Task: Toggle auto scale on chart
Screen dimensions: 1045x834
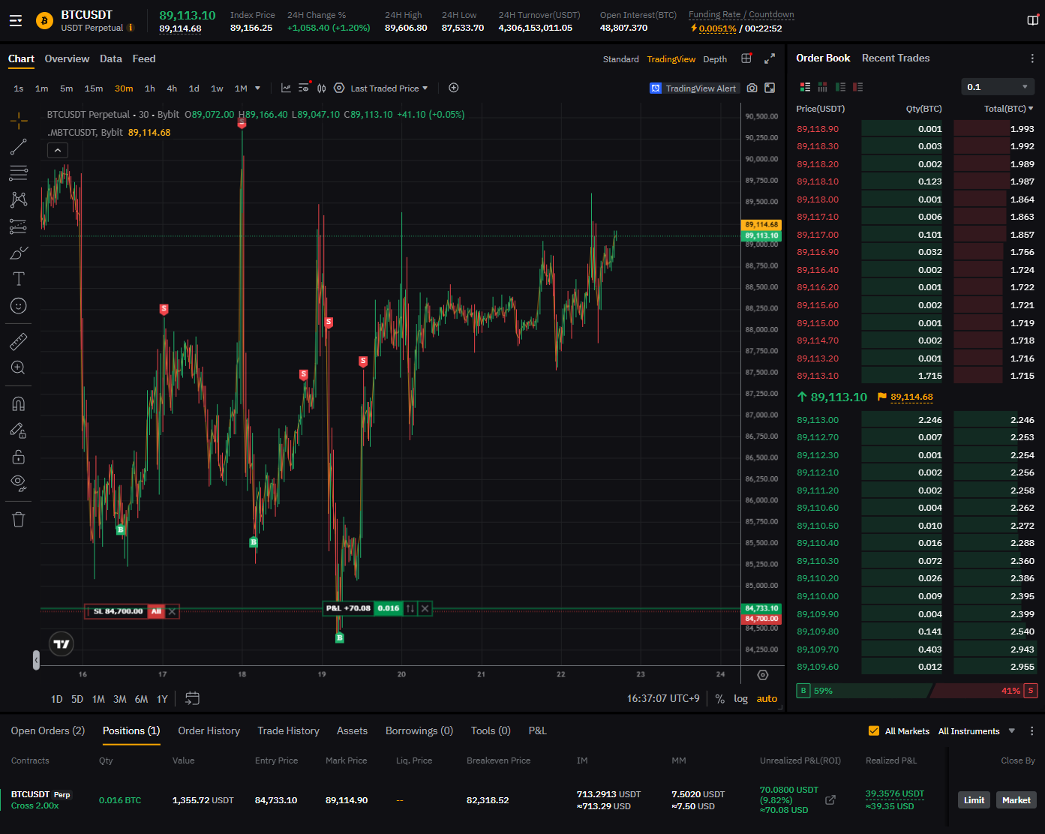Action: click(x=767, y=699)
